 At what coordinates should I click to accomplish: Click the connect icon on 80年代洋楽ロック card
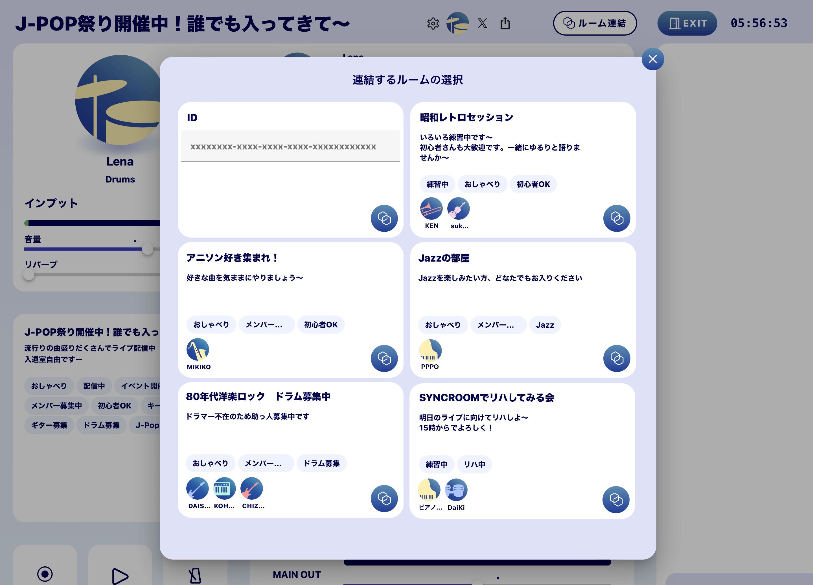coord(384,499)
